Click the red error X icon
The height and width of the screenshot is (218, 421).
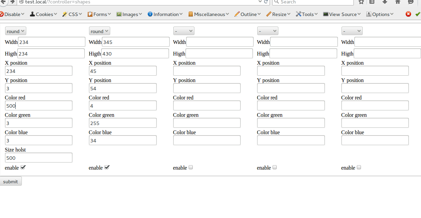408,14
